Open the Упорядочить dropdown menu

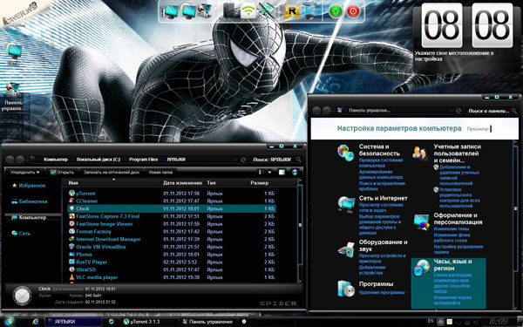[x=24, y=173]
